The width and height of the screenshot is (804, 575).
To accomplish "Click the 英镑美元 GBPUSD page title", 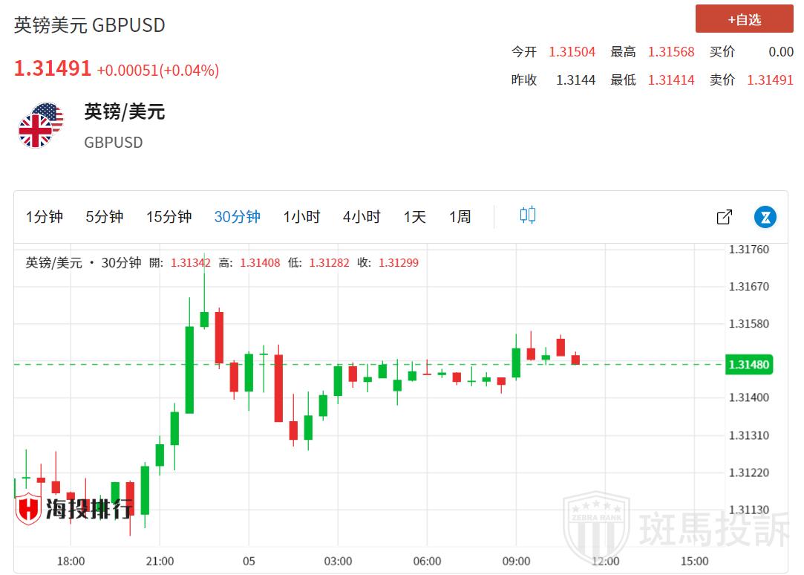I will tap(90, 25).
